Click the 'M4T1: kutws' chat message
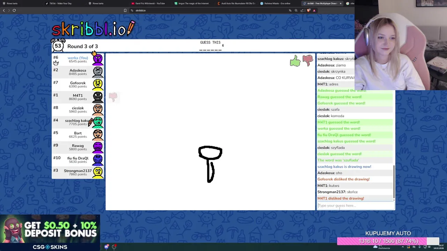The width and height of the screenshot is (447, 251). [328, 186]
